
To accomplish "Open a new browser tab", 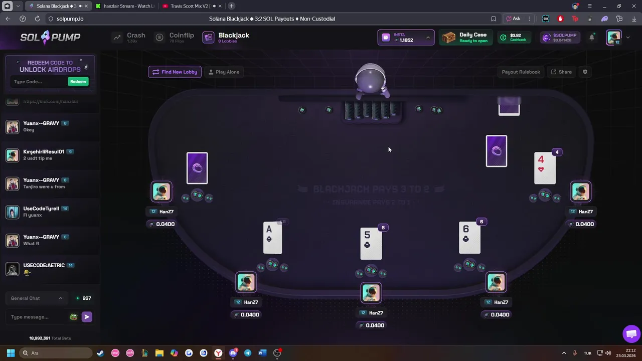I will pos(231,6).
